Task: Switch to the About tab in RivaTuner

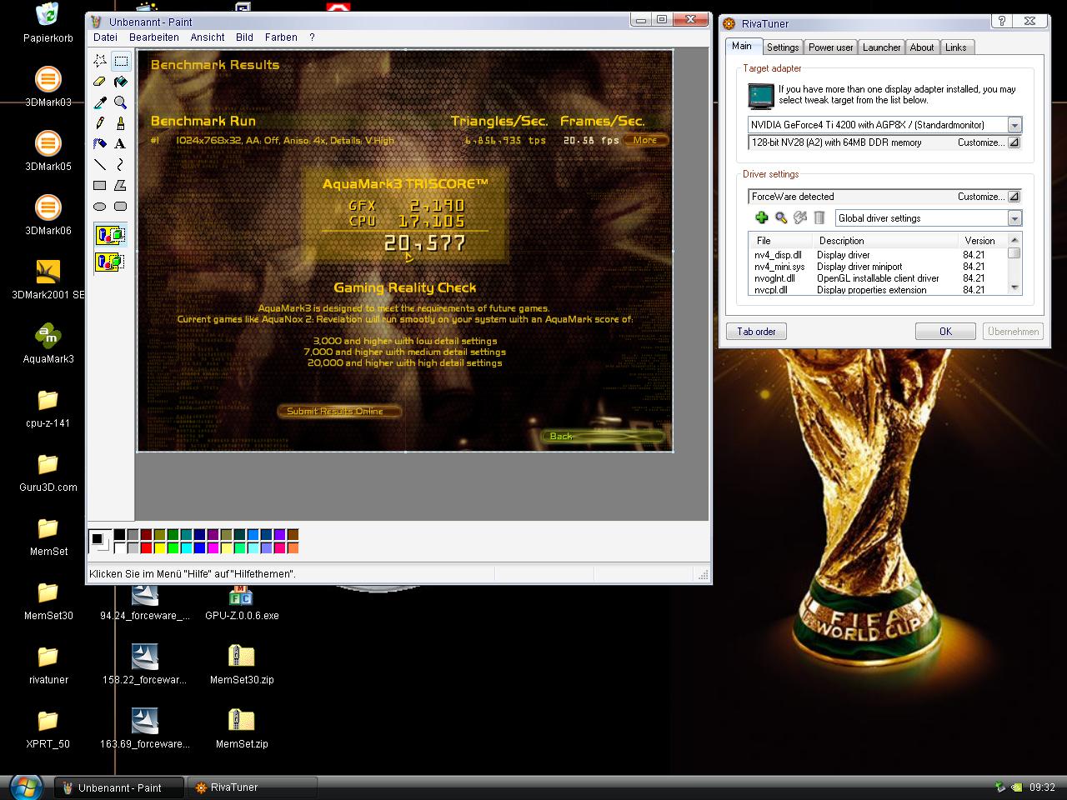Action: [x=922, y=47]
